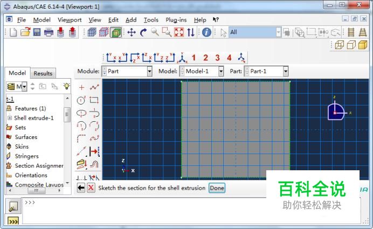This screenshot has width=373, height=229.
Task: Go back with the black arrow button
Action: point(81,188)
